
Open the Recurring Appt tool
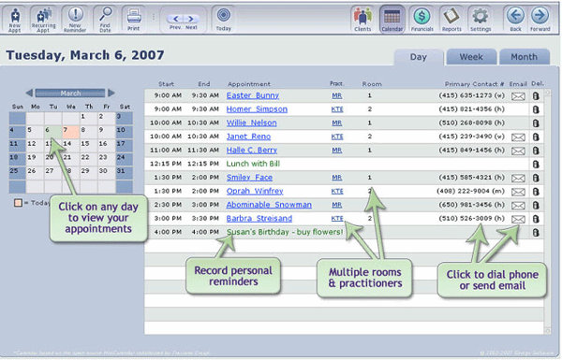click(44, 20)
